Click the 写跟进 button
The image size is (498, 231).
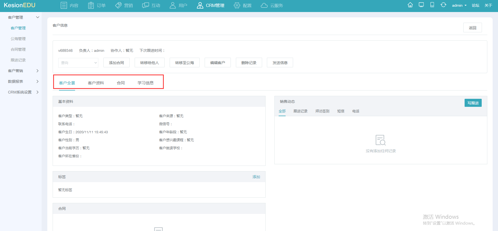(x=473, y=103)
